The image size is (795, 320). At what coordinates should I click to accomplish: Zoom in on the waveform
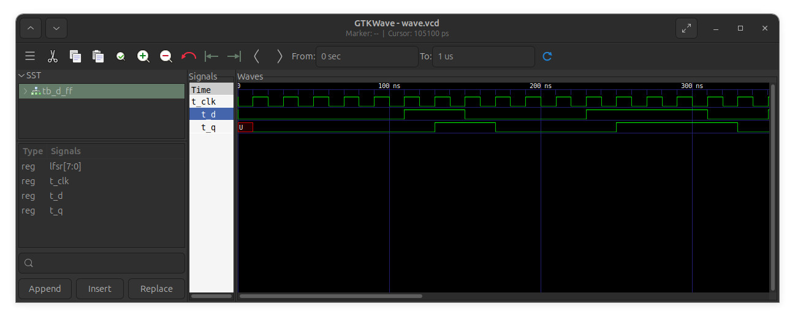(143, 56)
